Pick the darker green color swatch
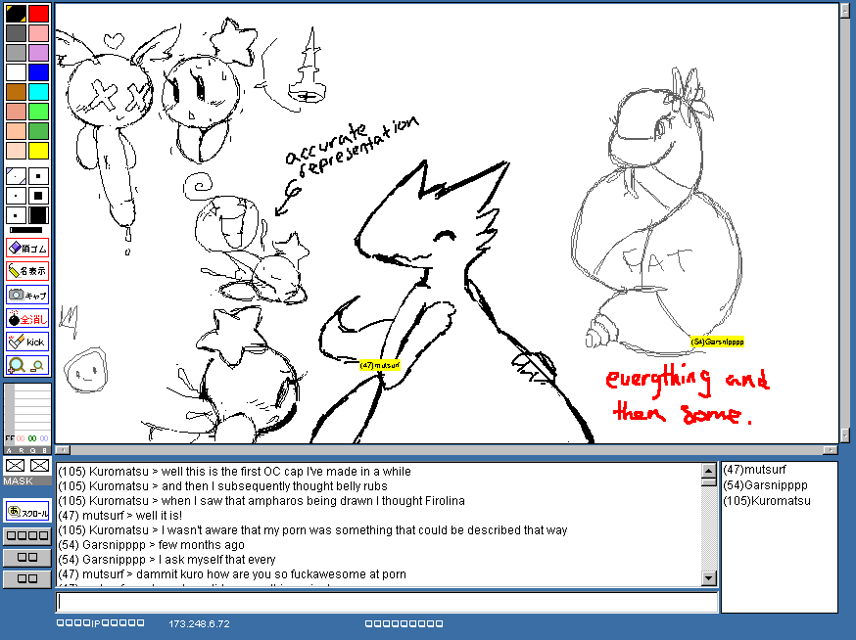The width and height of the screenshot is (856, 640). point(39,131)
